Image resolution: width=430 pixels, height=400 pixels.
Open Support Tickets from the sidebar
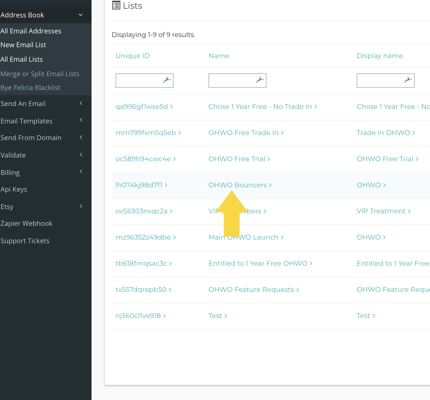25,241
